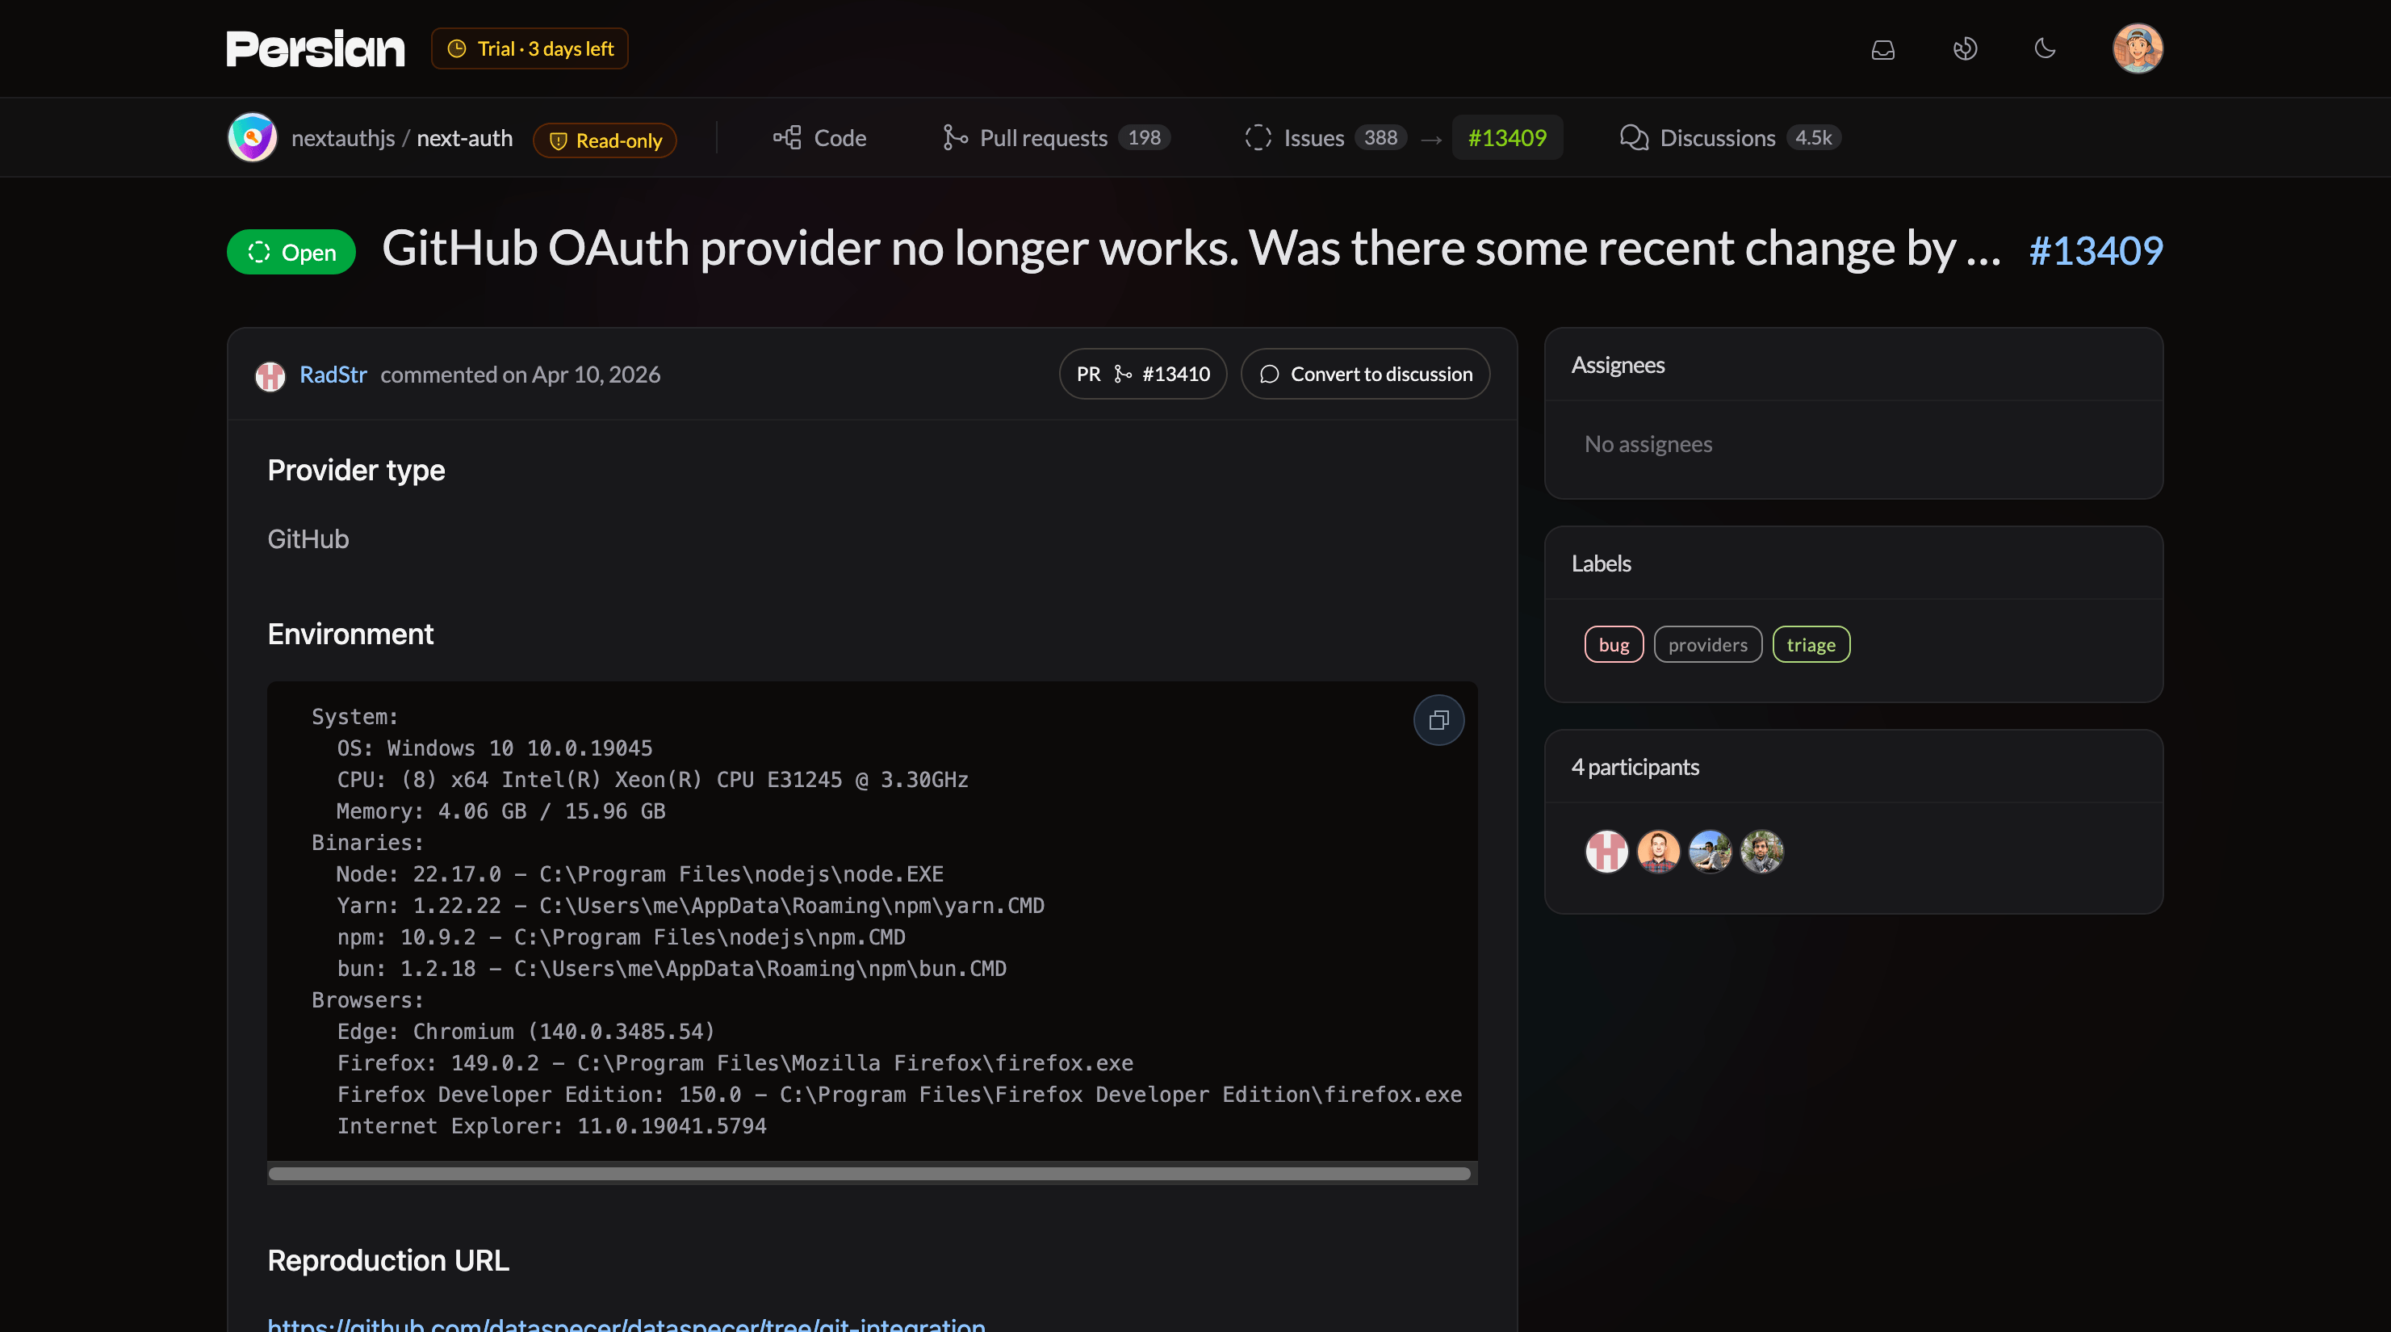
Task: Click the "commented on Apr 10, 2026" timestamp
Action: click(521, 374)
